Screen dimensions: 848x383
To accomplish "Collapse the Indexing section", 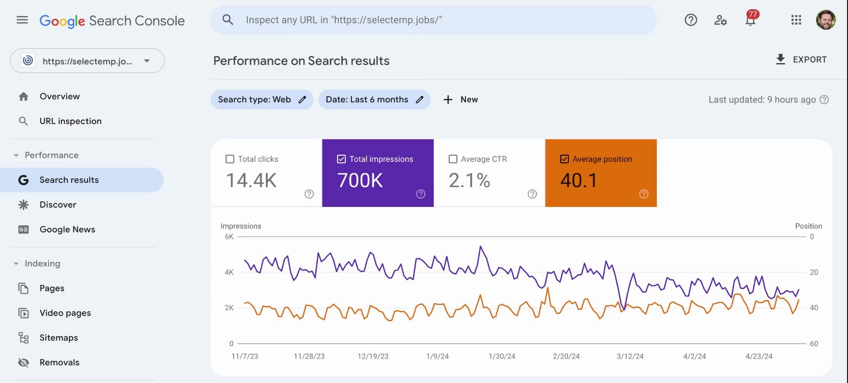I will coord(16,264).
